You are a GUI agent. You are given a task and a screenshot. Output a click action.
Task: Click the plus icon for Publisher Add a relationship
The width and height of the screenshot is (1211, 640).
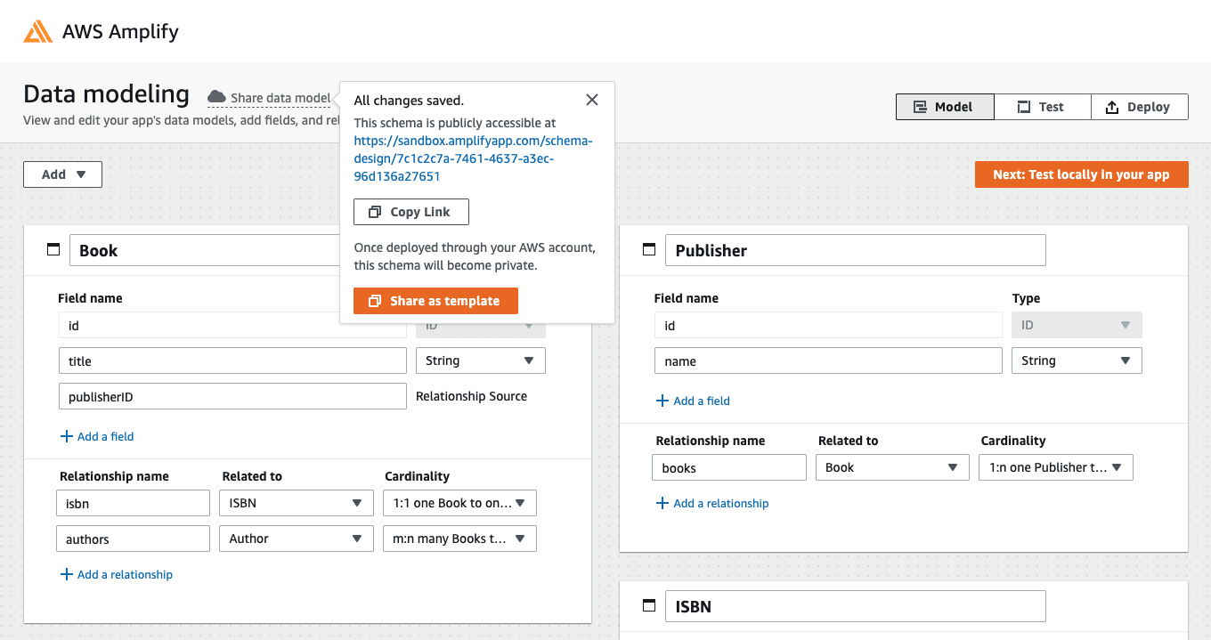(x=662, y=503)
